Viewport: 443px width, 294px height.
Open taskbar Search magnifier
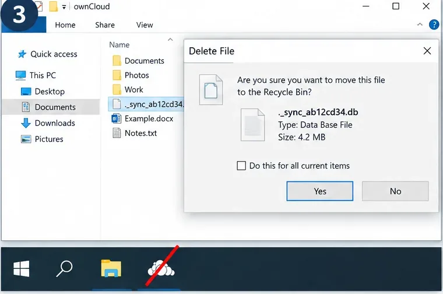click(64, 268)
